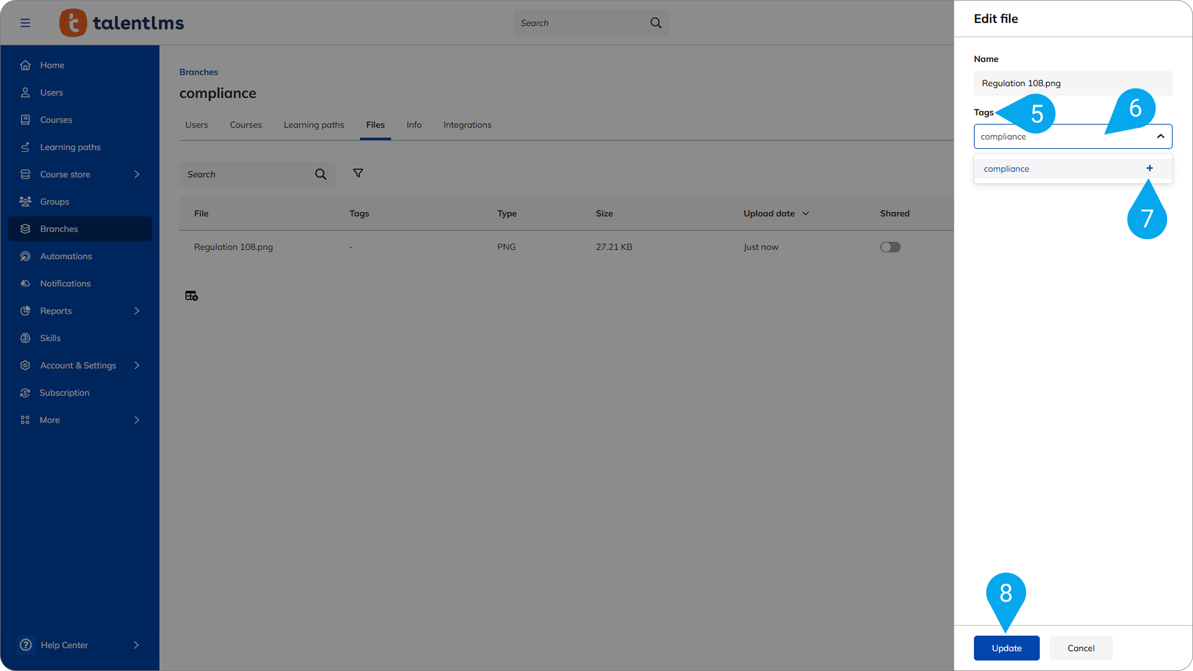Switch to the Integrations tab

click(467, 125)
